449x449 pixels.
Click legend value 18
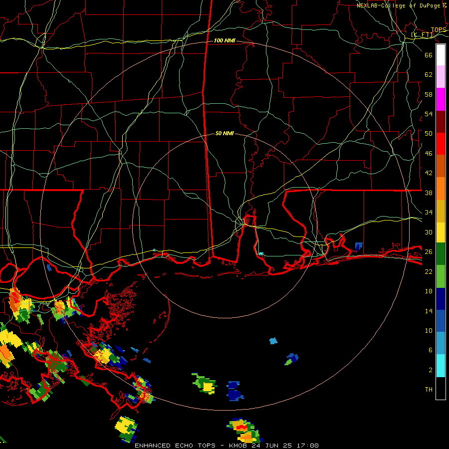[429, 291]
